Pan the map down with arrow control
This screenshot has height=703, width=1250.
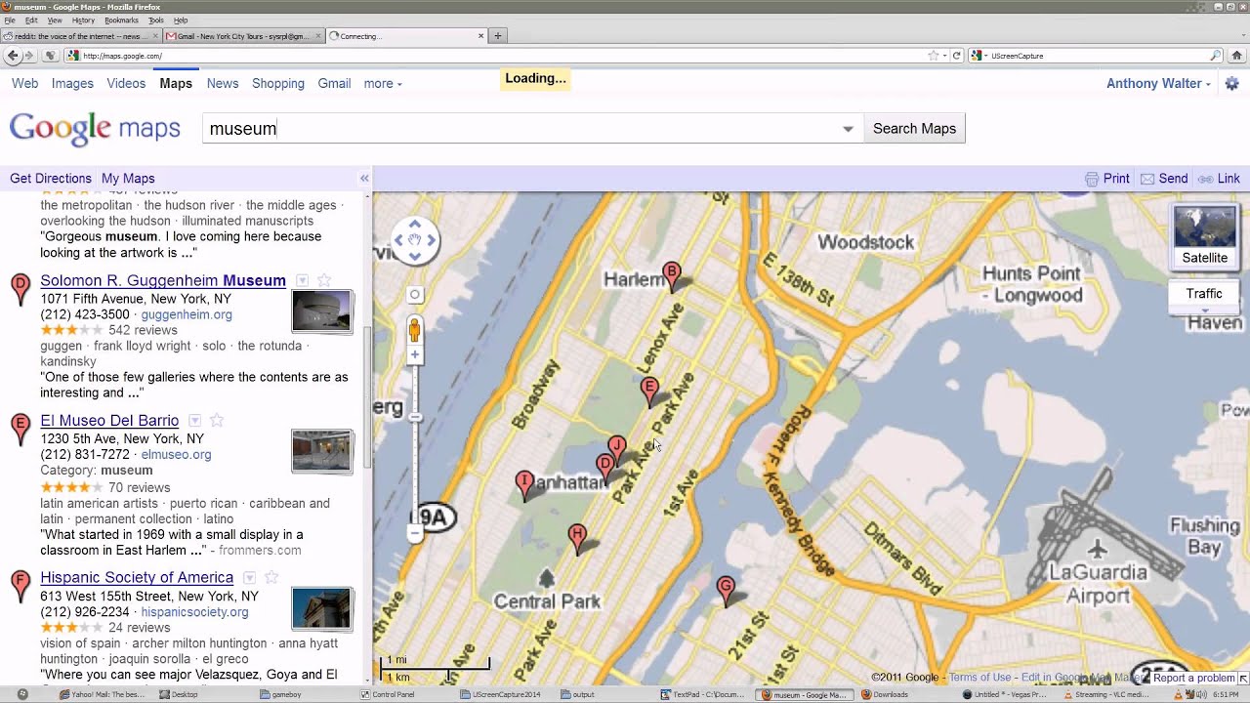[x=414, y=257]
